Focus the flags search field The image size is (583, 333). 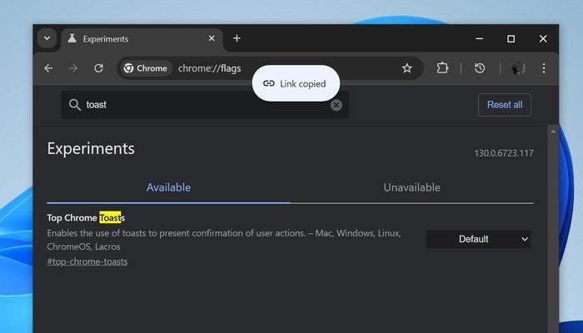(x=205, y=105)
